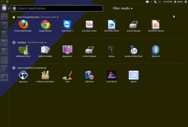This screenshot has width=188, height=127.
Task: Open TeamViewer 7 application
Action: [67, 24]
